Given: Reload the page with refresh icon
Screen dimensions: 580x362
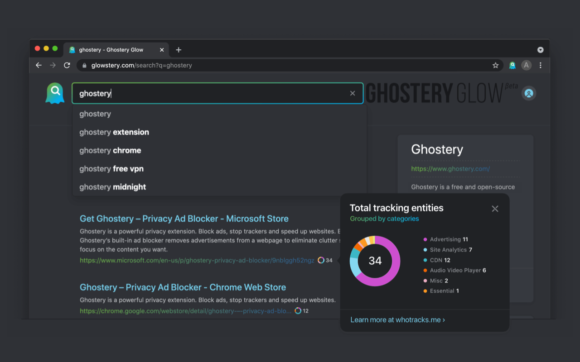Looking at the screenshot, I should 67,65.
